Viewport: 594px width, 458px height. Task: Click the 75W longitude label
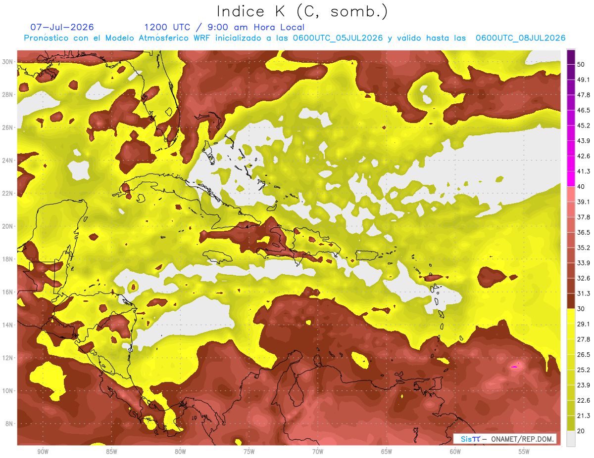tap(249, 452)
